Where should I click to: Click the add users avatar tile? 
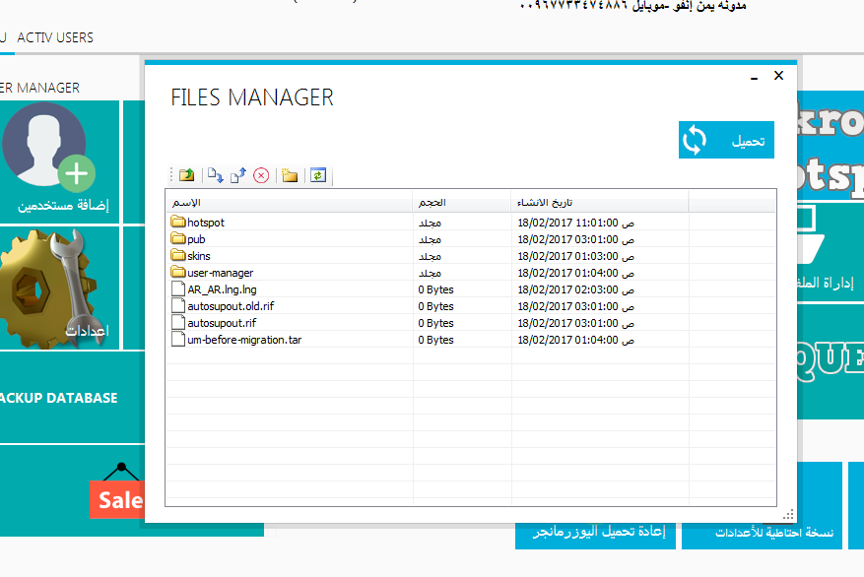coord(59,161)
